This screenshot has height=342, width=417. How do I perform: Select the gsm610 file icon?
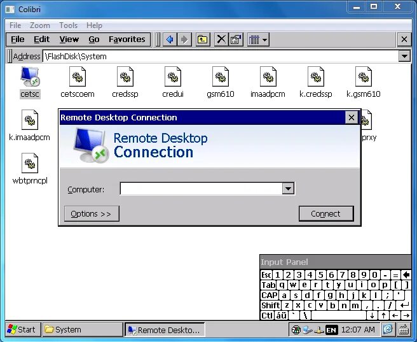pyautogui.click(x=221, y=76)
